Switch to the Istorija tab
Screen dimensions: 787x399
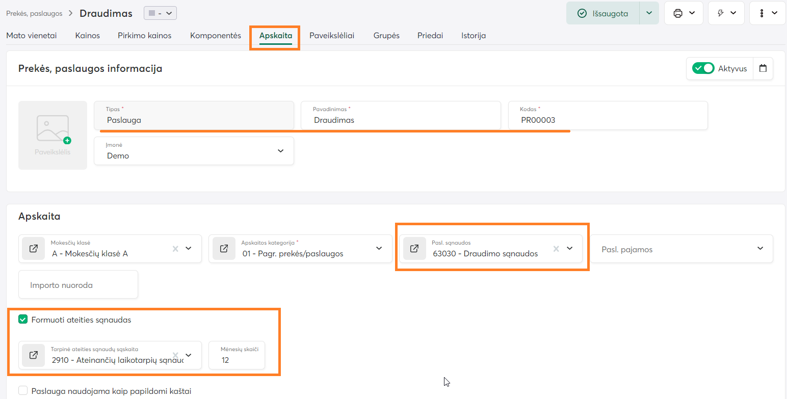(x=474, y=36)
